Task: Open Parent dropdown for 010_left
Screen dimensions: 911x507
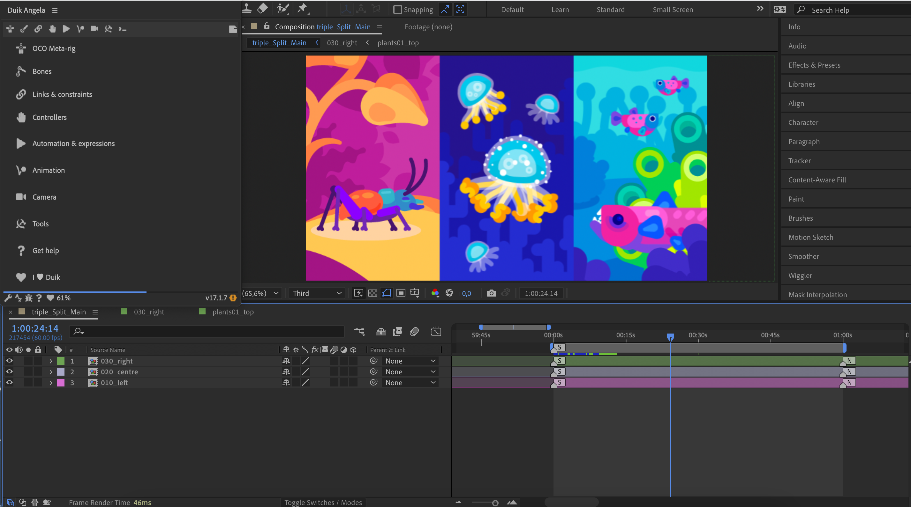Action: [410, 382]
